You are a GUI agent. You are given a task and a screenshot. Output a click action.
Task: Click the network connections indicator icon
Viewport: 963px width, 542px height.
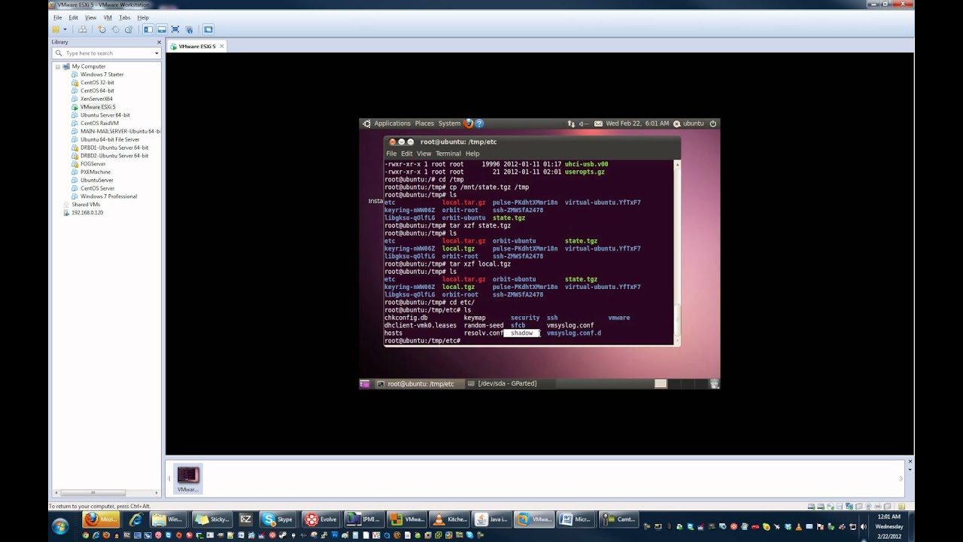coord(572,123)
